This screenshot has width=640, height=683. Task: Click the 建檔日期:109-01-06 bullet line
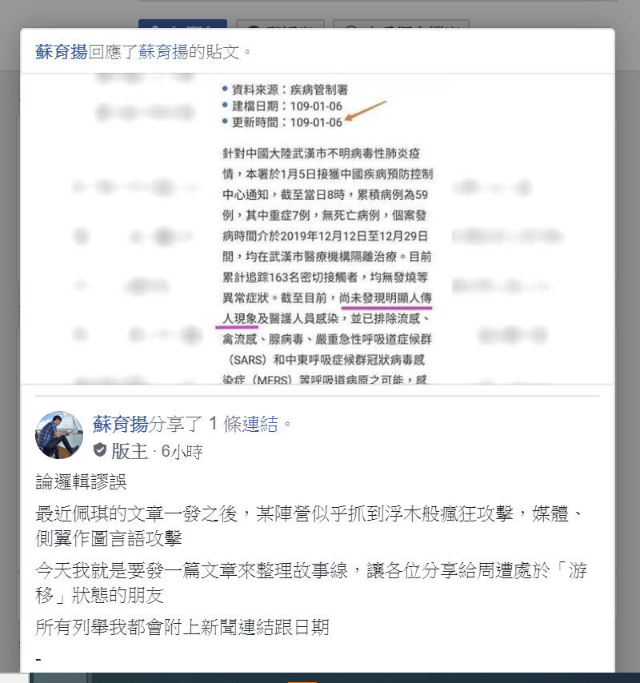[x=282, y=106]
